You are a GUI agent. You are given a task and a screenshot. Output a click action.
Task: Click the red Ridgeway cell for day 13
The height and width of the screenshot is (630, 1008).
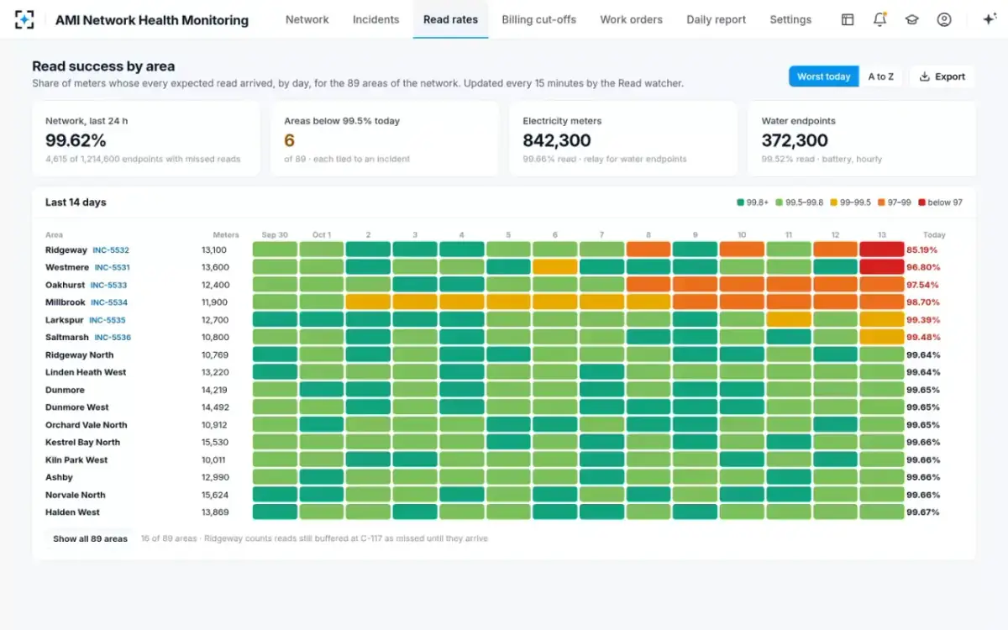pyautogui.click(x=881, y=249)
